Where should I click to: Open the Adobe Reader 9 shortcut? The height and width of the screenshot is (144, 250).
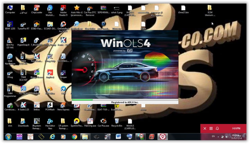63,11
